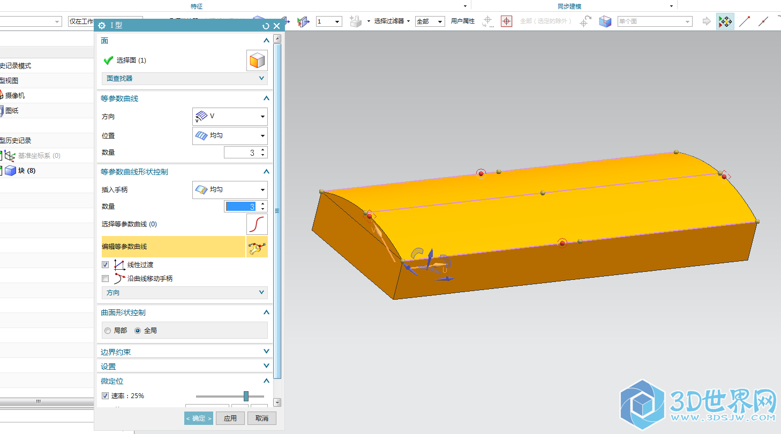Toggle the 线性过渡 checkbox

point(106,265)
